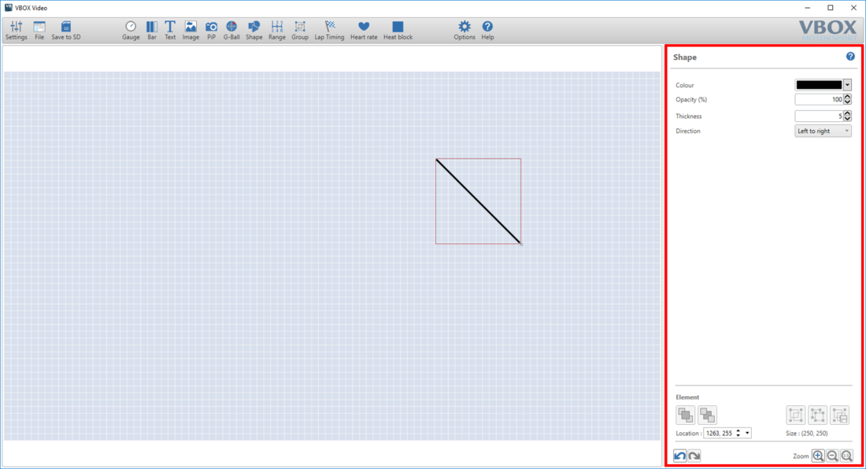Click the Element section label
This screenshot has width=866, height=469.
click(687, 397)
